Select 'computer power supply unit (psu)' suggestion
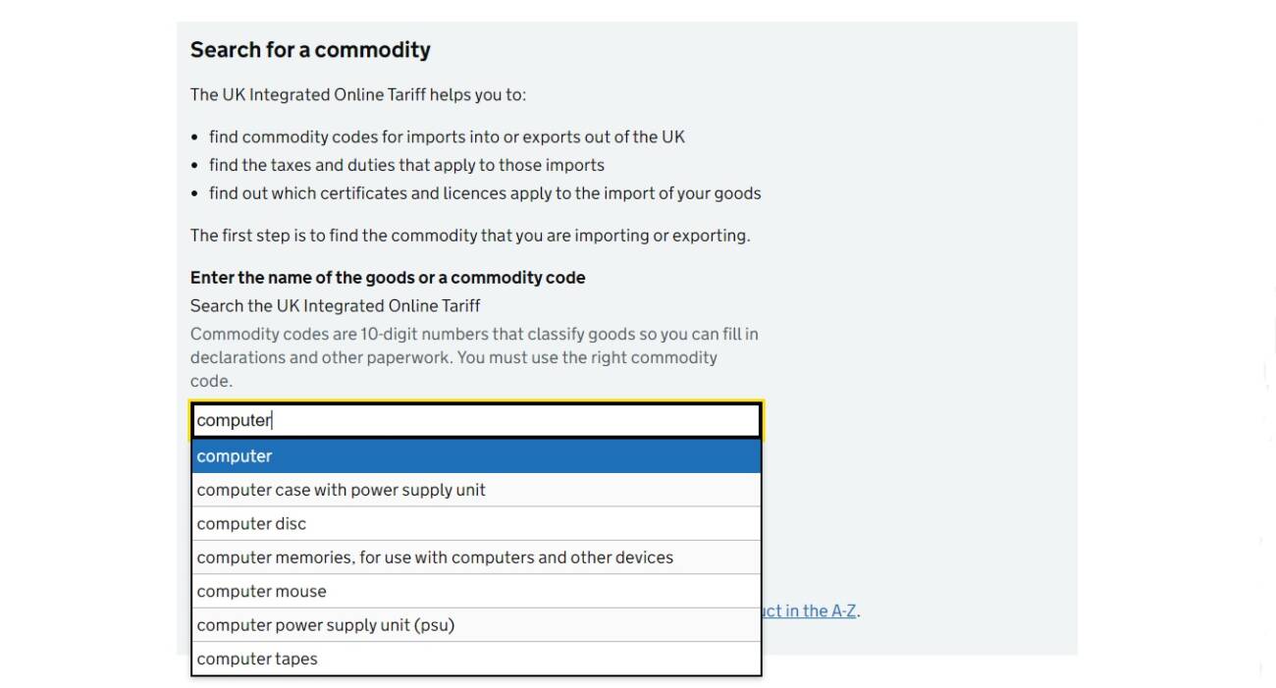Viewport: 1276px width, 688px height. tap(476, 625)
